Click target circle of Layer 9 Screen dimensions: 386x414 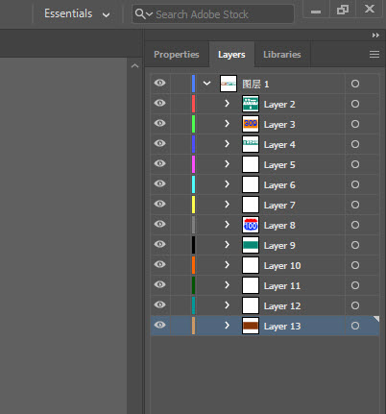click(355, 245)
